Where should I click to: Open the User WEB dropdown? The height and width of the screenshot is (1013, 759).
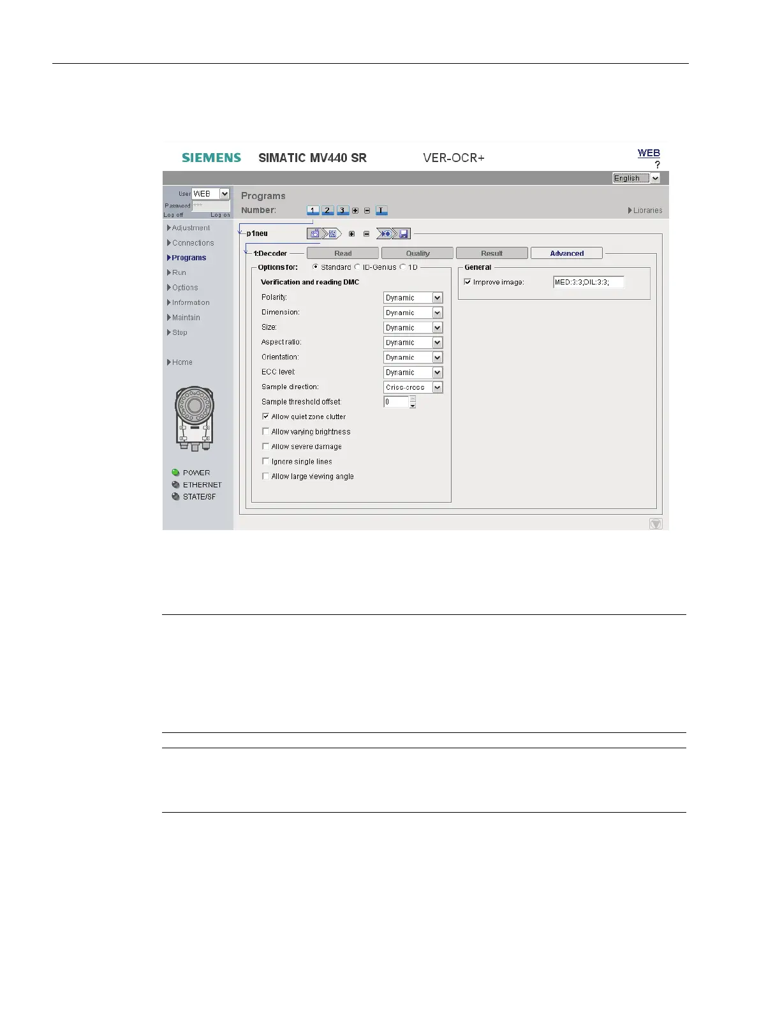tap(211, 193)
